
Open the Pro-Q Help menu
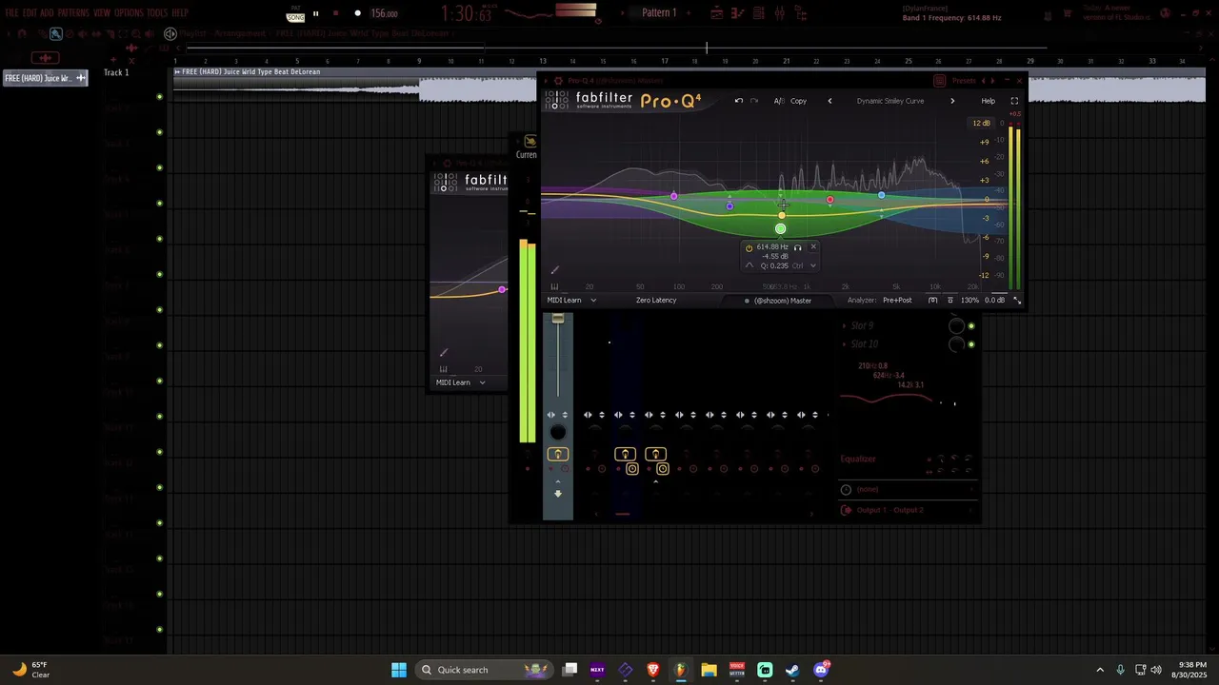[x=989, y=101]
